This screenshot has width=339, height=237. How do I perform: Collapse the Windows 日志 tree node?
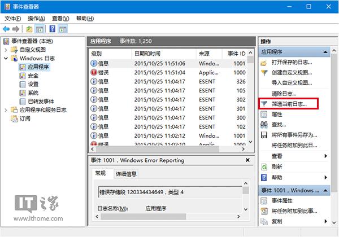[6, 58]
